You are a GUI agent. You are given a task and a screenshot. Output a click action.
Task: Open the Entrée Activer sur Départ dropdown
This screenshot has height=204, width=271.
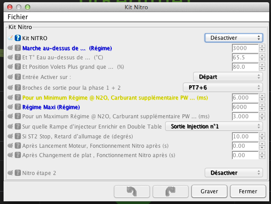click(228, 77)
